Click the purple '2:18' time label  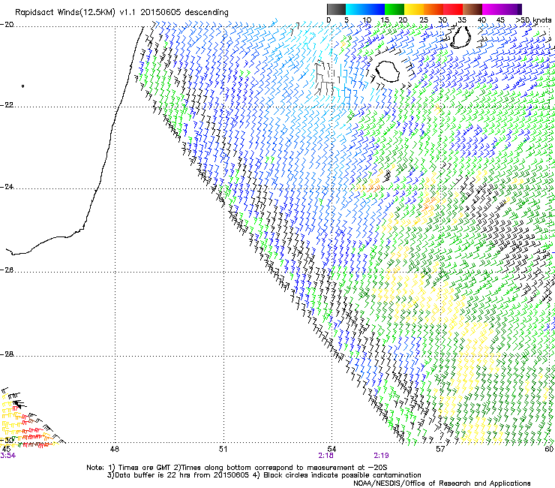tap(325, 456)
